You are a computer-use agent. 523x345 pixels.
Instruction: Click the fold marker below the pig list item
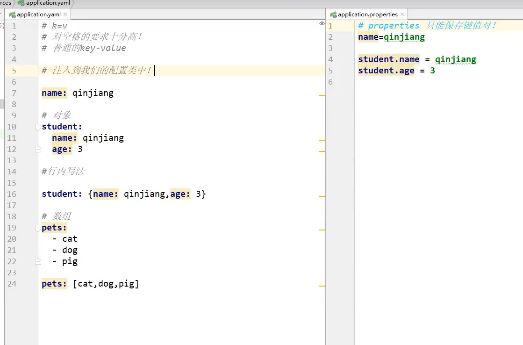tap(37, 261)
